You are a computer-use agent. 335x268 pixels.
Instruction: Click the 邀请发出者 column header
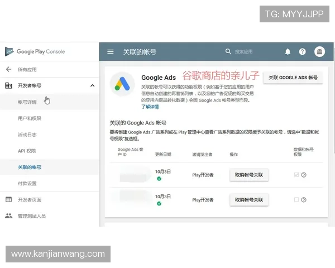click(x=202, y=154)
